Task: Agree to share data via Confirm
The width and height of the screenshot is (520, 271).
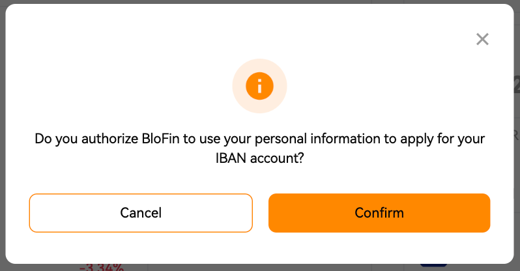Action: [379, 213]
